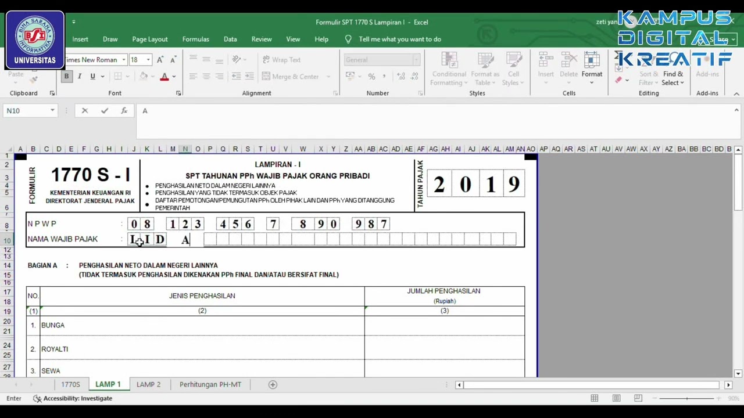Viewport: 744px width, 418px height.
Task: Switch to the 1770S sheet tab
Action: [71, 384]
